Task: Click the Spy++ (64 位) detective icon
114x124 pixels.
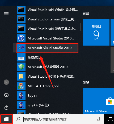Action: click(21, 105)
